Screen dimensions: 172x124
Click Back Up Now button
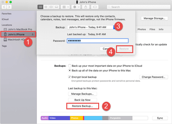[x=82, y=100]
